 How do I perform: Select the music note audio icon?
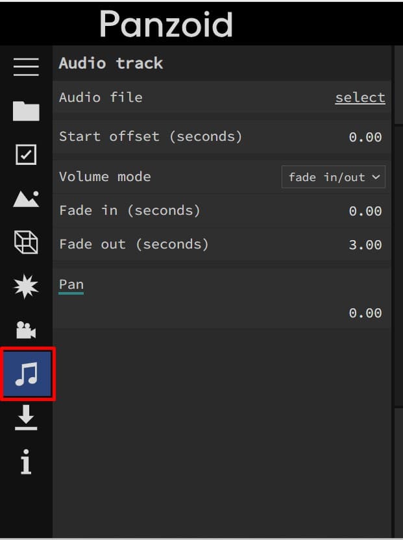click(27, 374)
